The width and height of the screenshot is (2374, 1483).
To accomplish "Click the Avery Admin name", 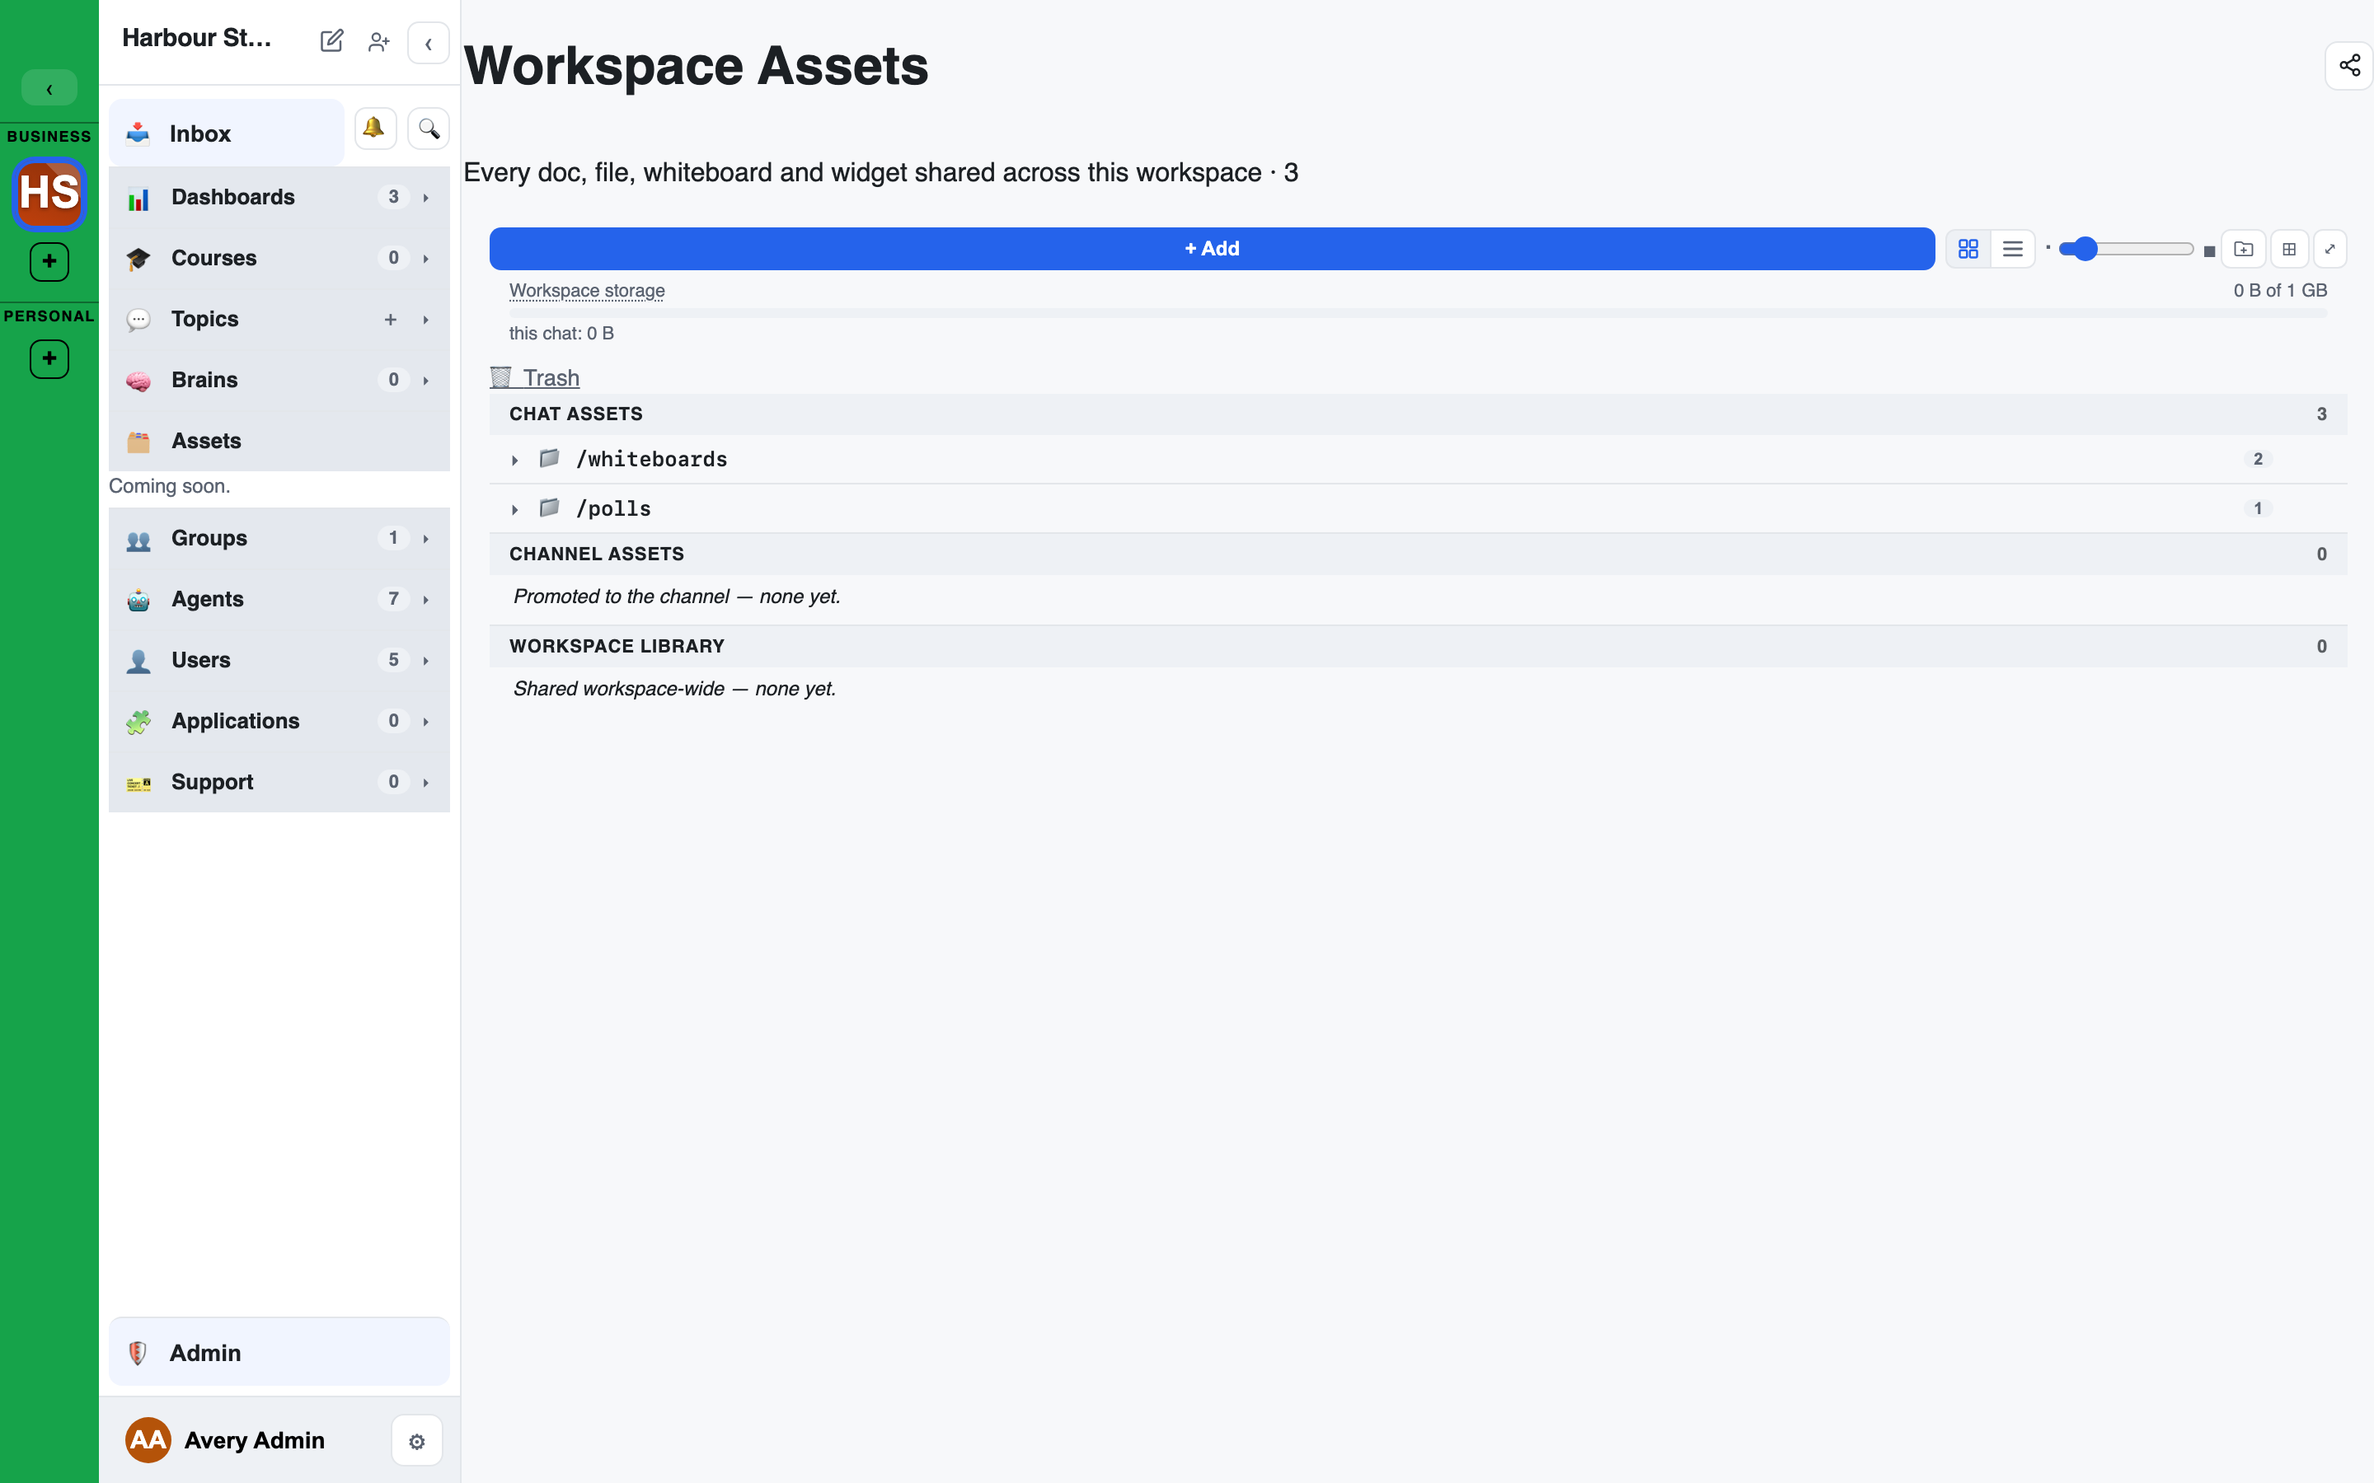I will pyautogui.click(x=254, y=1440).
